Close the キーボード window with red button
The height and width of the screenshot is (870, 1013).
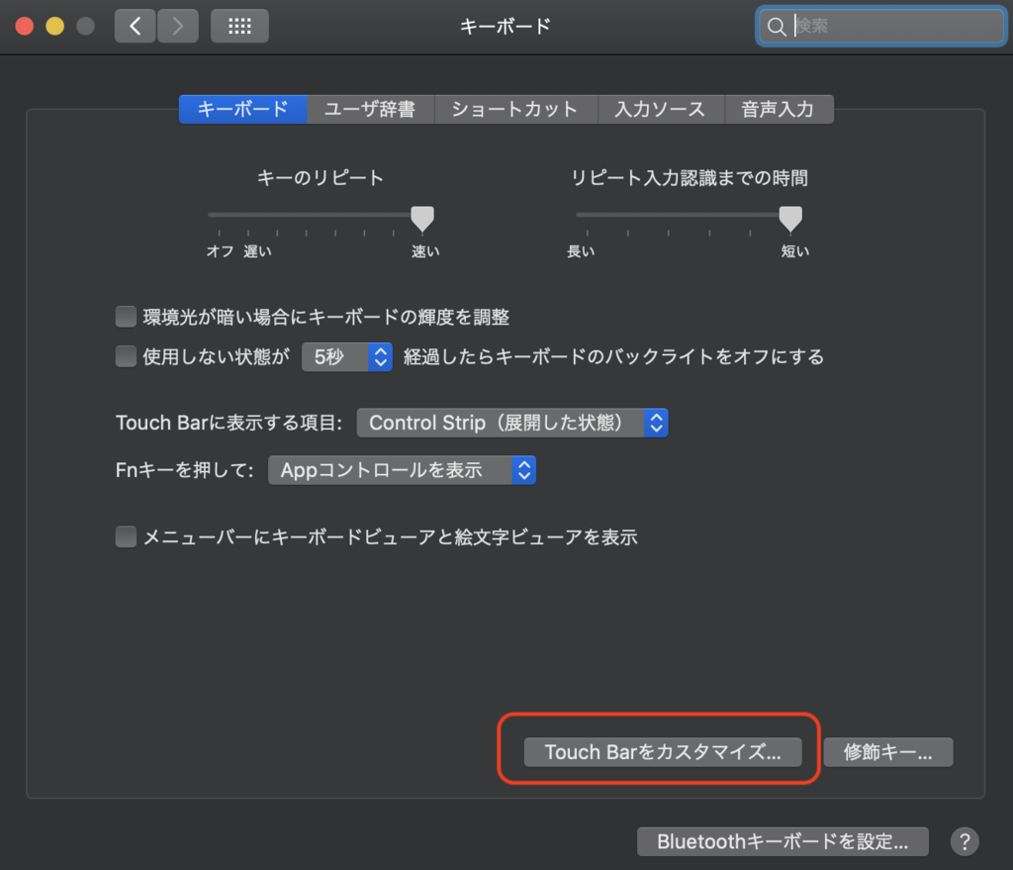25,27
